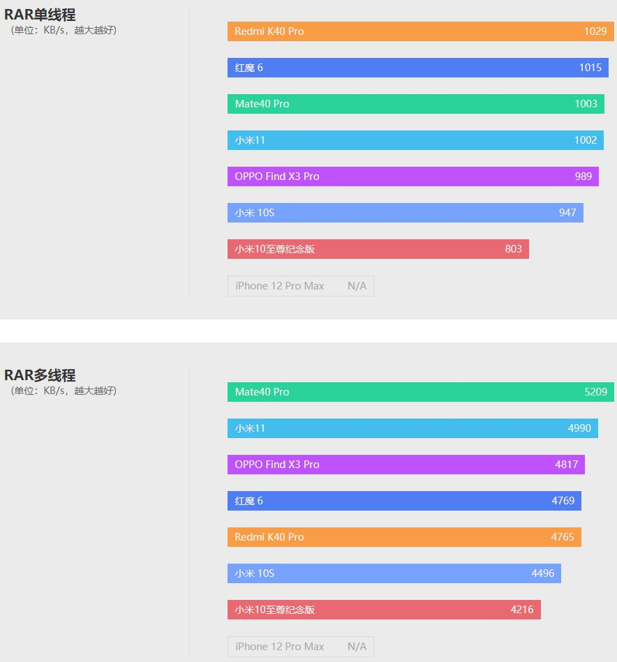Click the RAR单线程 chart title

(x=40, y=15)
